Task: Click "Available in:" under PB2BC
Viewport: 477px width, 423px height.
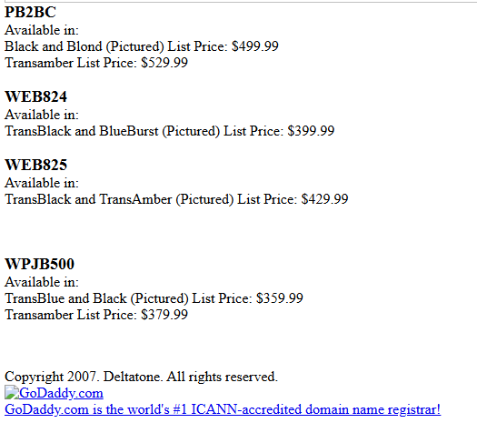Action: (42, 30)
